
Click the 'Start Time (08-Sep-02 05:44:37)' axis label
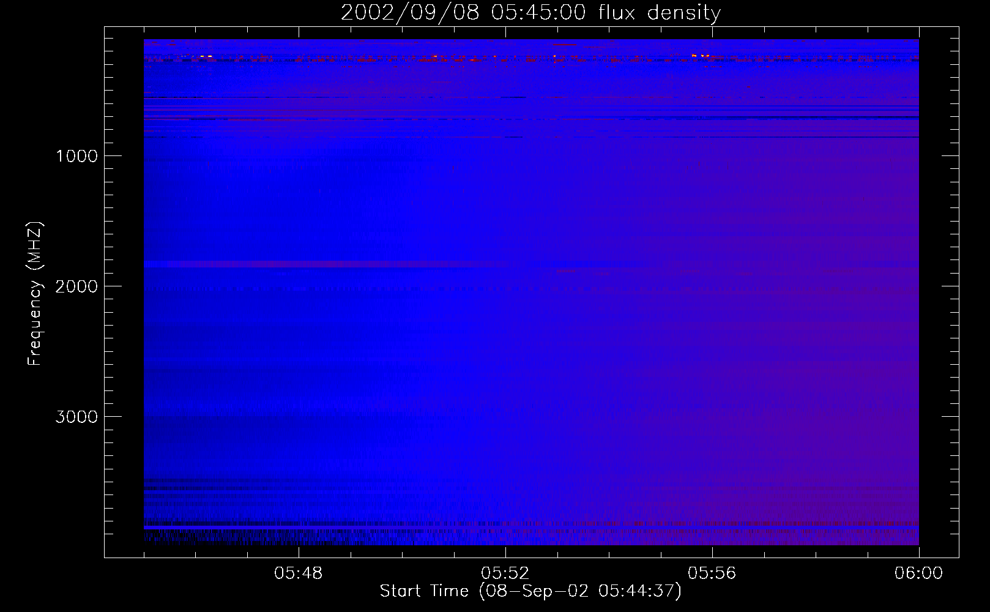click(x=530, y=591)
